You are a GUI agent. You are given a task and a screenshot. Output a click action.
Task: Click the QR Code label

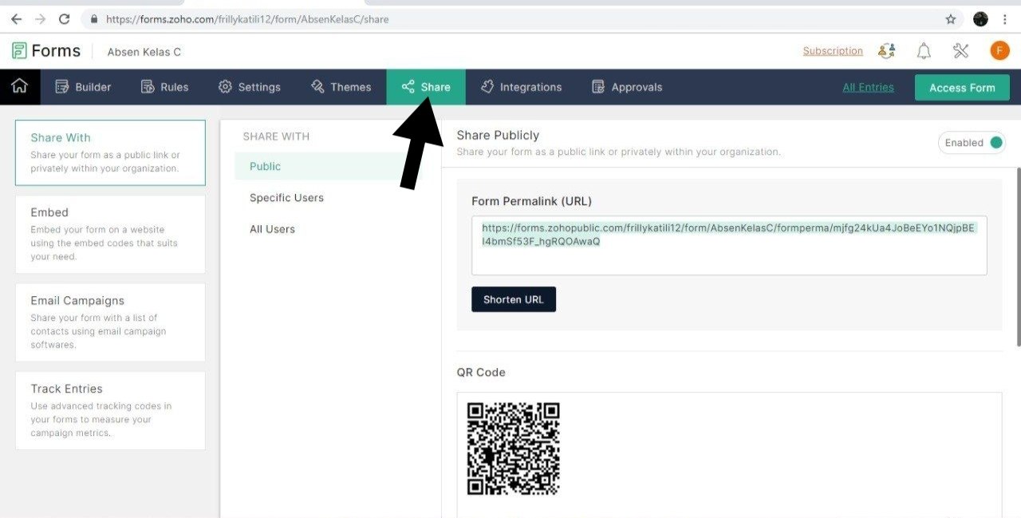(x=481, y=372)
